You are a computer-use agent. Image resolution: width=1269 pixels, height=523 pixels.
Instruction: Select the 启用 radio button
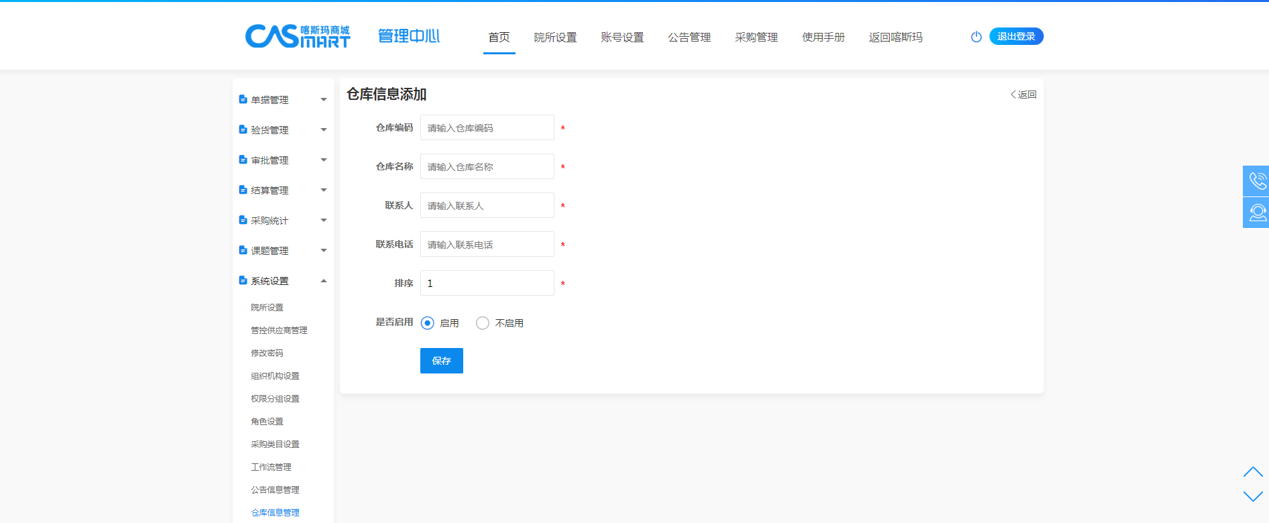click(428, 323)
